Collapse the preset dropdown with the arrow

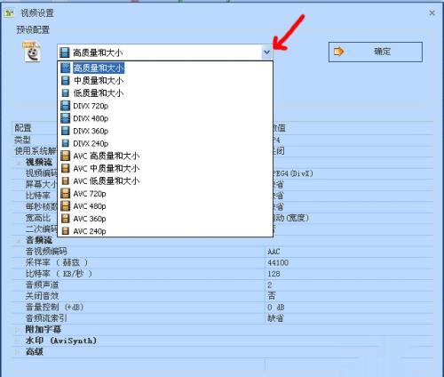pos(266,52)
